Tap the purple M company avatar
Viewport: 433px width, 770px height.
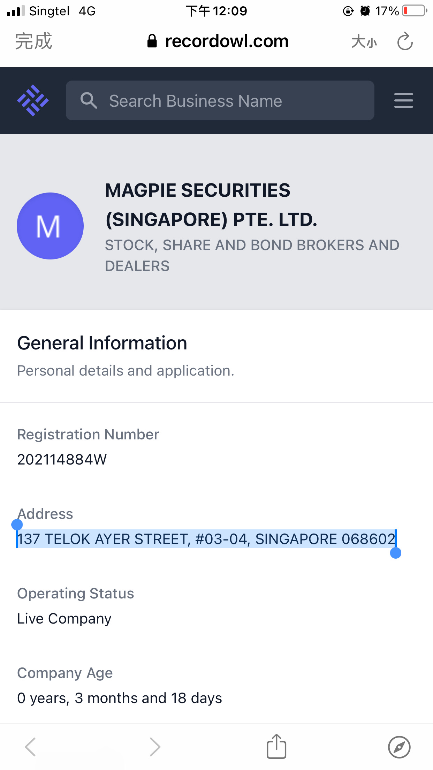click(50, 226)
